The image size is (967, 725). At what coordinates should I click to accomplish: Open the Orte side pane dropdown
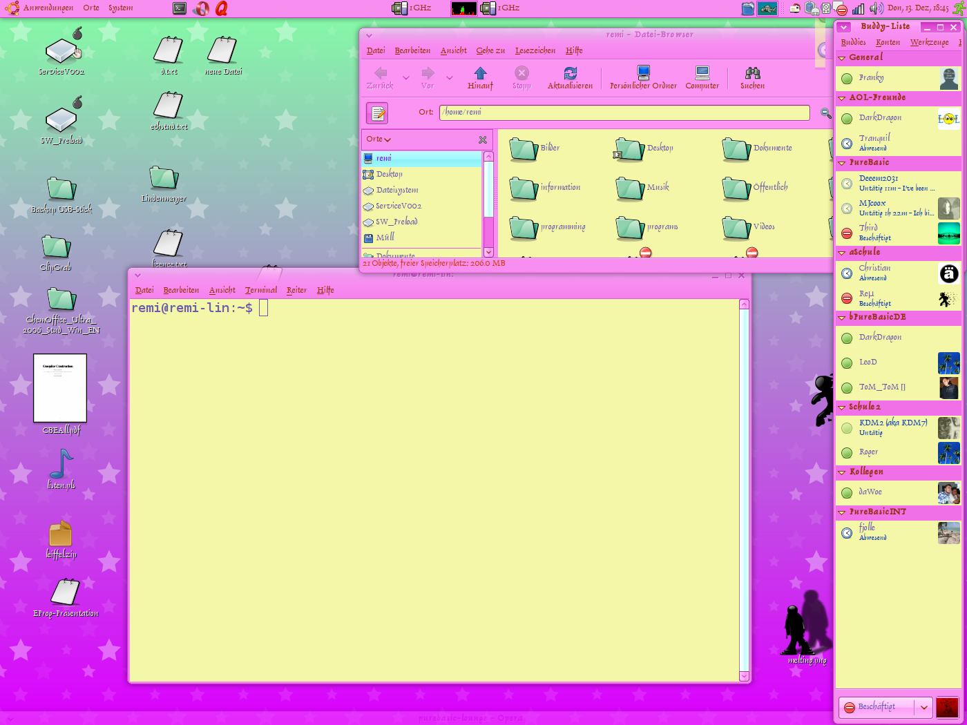(379, 139)
